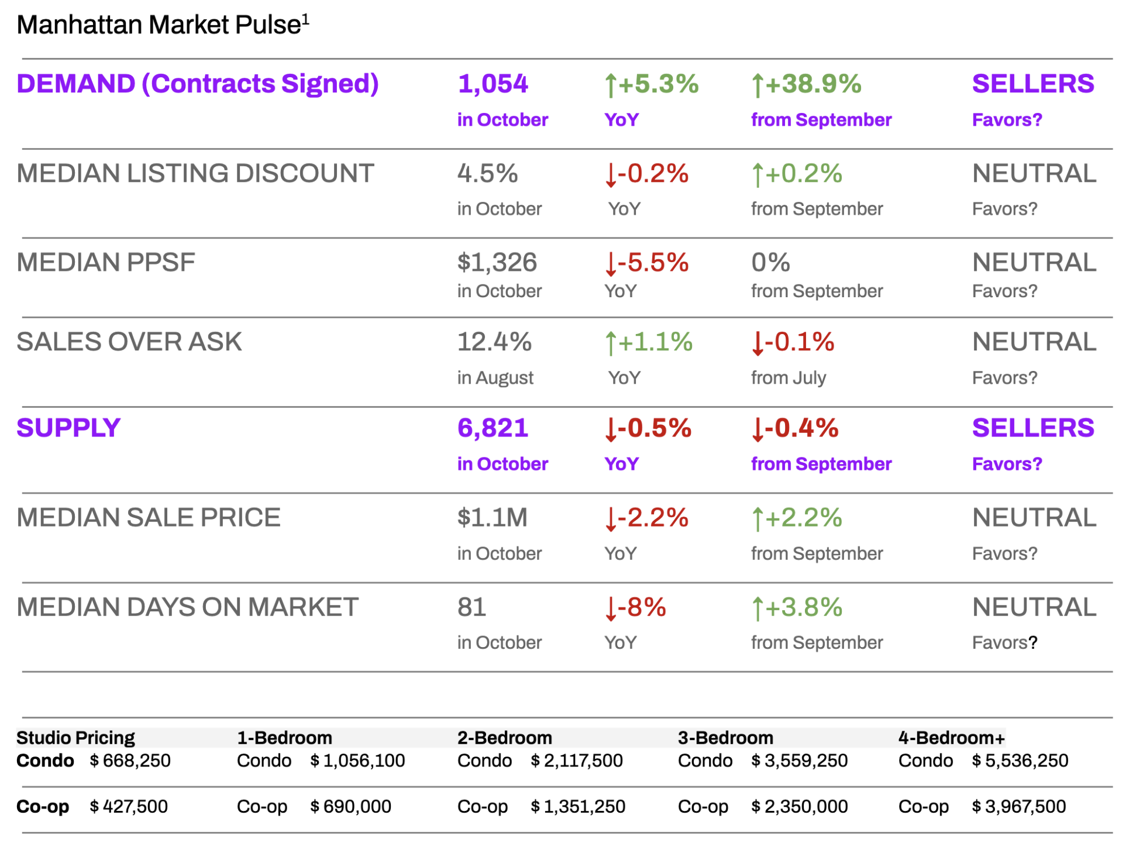
Task: Click the red down arrow beside Supply -0.5%
Action: (x=611, y=429)
